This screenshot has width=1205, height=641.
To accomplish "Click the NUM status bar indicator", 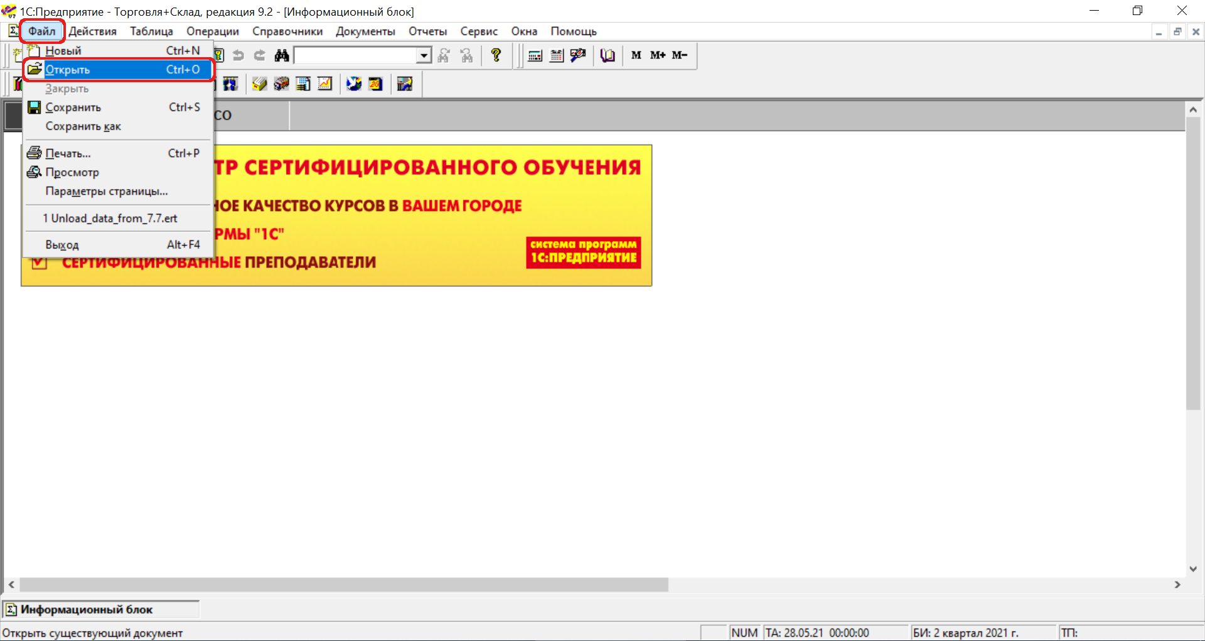I will 744,633.
